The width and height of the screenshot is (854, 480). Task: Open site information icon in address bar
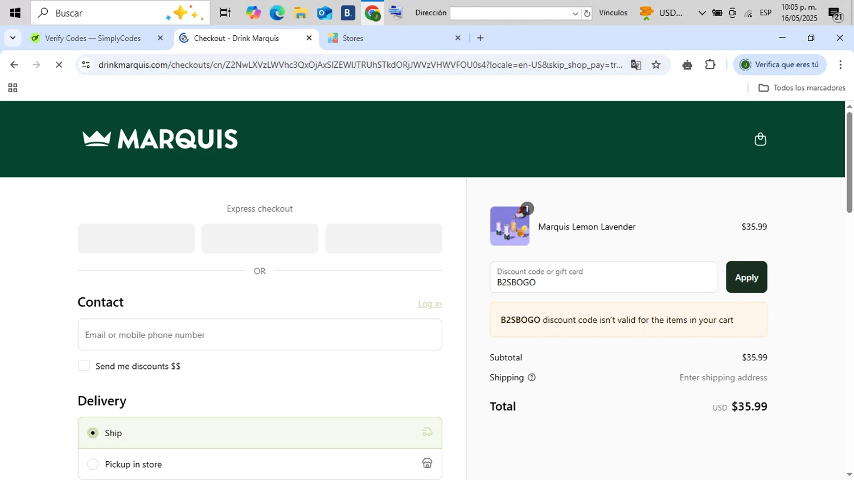pos(86,65)
